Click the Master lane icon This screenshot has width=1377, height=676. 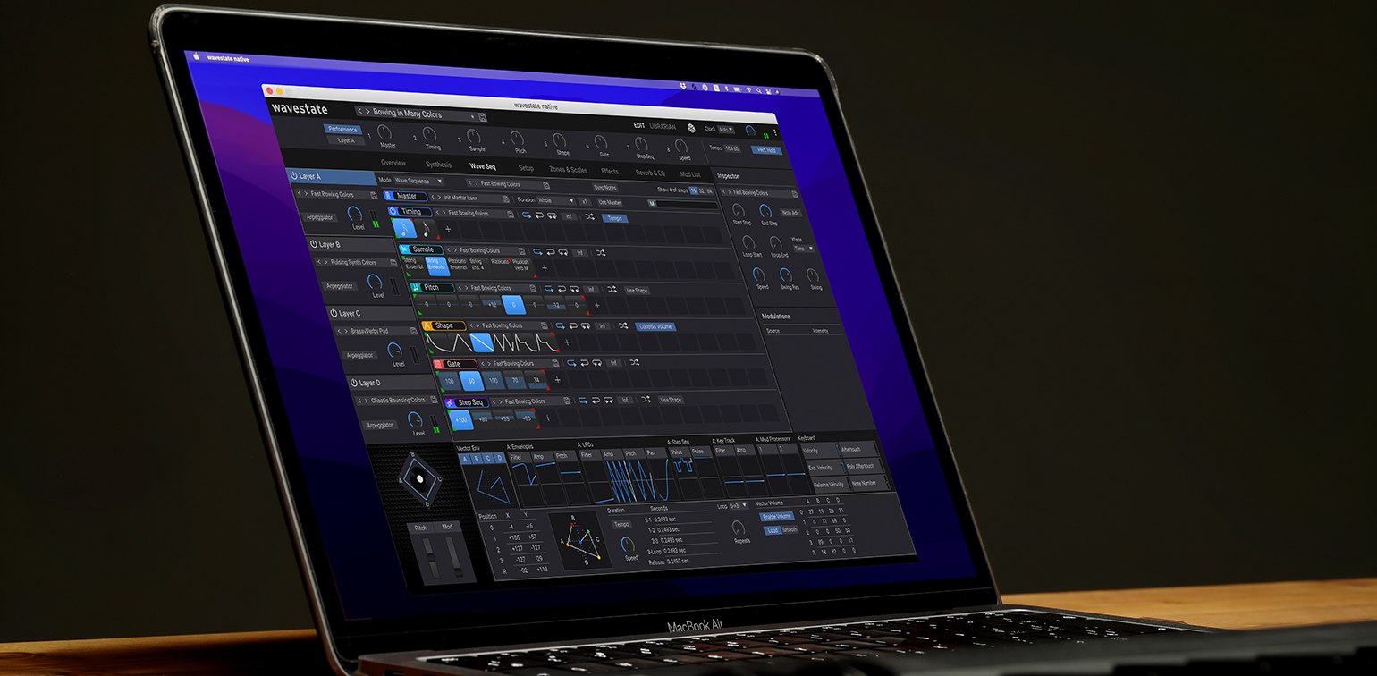point(387,196)
